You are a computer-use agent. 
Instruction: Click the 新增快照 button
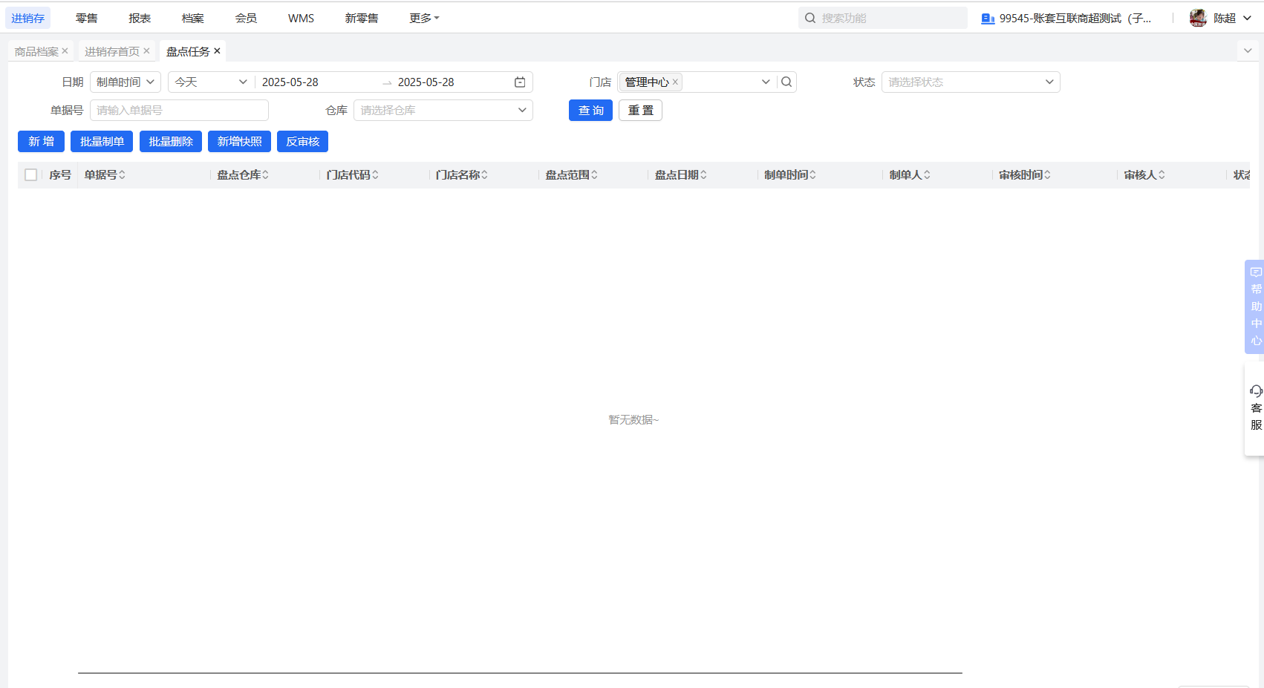(x=239, y=141)
